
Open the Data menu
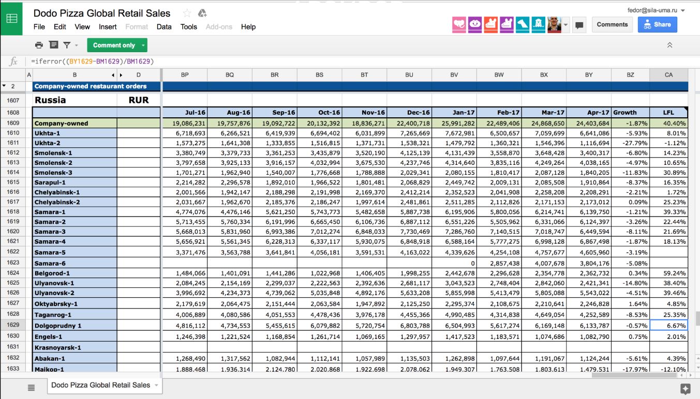[164, 27]
